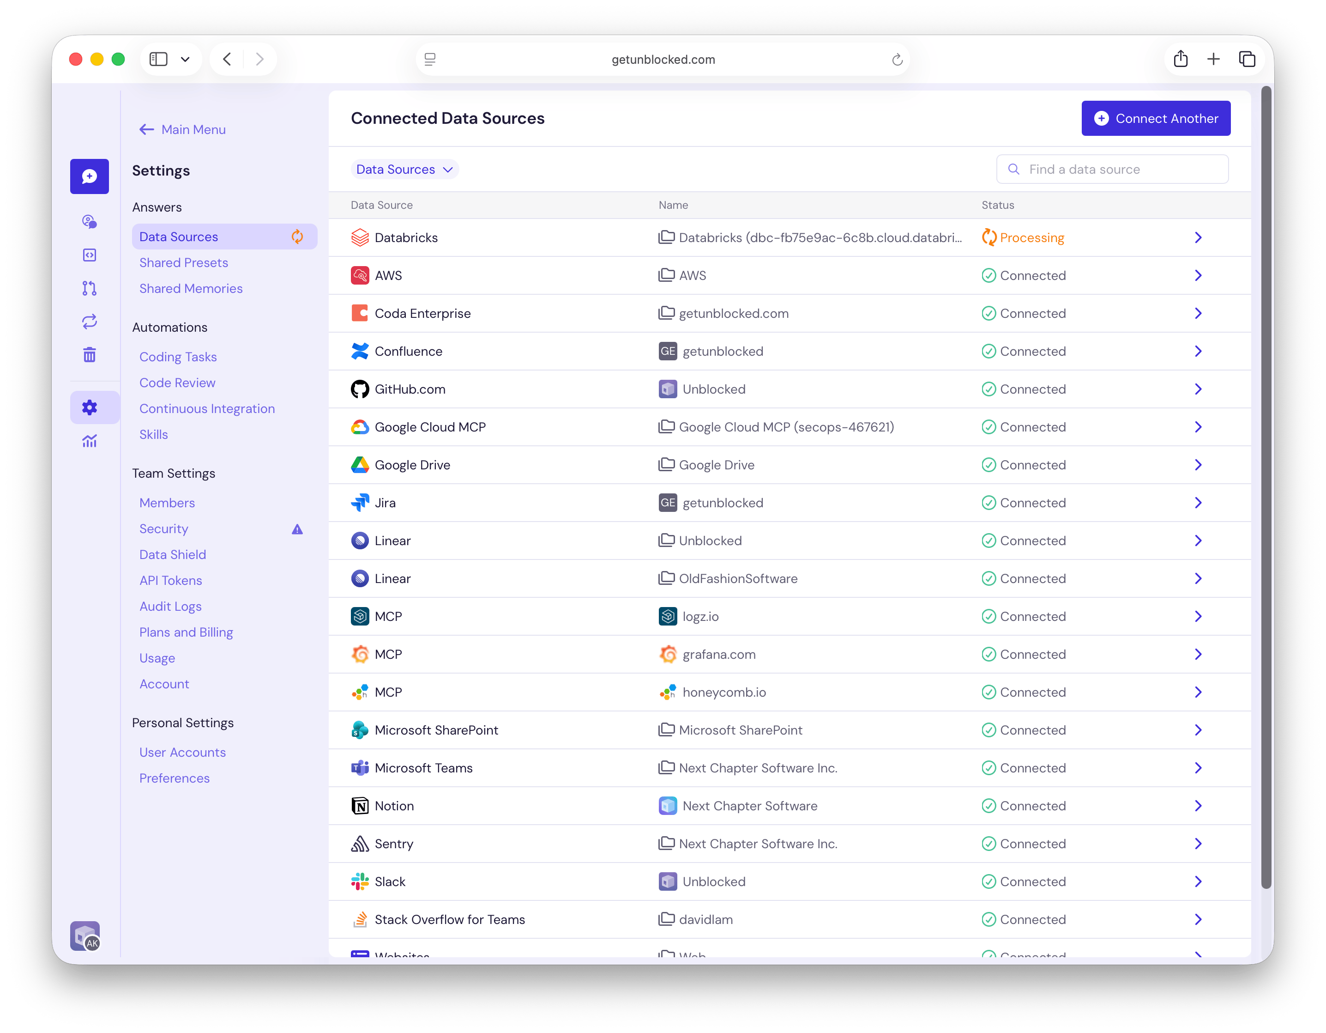The height and width of the screenshot is (1033, 1326).
Task: Click the code bracket icon in rail
Action: pyautogui.click(x=89, y=255)
